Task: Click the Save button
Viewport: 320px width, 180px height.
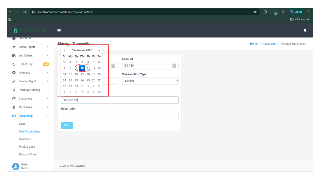Action: tap(67, 125)
